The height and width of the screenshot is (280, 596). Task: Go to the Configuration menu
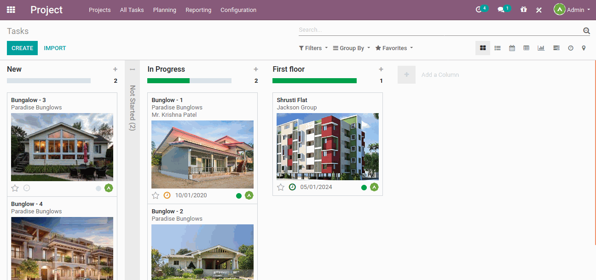[238, 10]
